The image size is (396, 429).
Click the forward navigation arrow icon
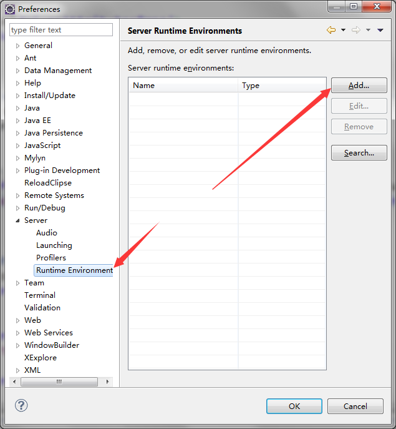356,30
